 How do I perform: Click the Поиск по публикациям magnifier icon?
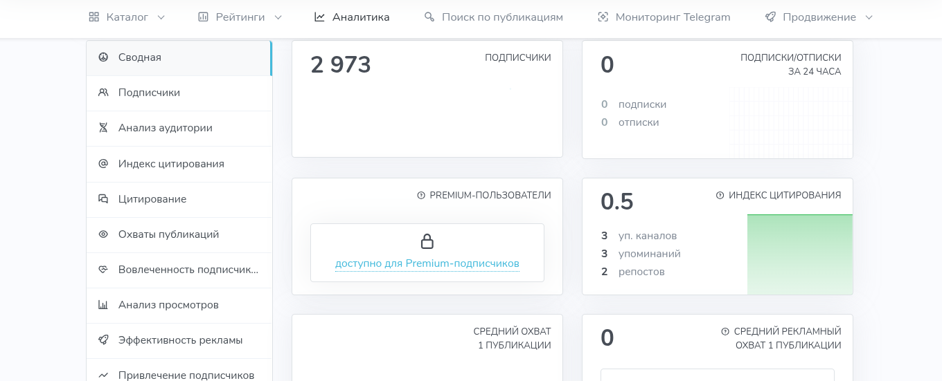429,17
